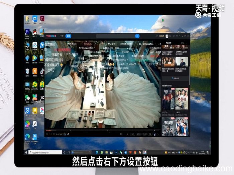The width and height of the screenshot is (234, 175).
Task: Open the notification center on taskbar
Action: tap(208, 152)
